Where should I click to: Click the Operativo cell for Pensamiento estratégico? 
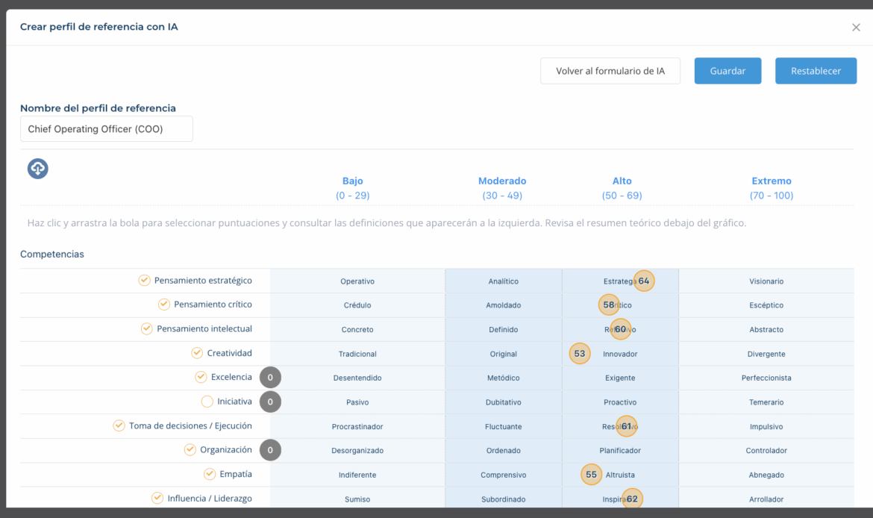(x=357, y=281)
